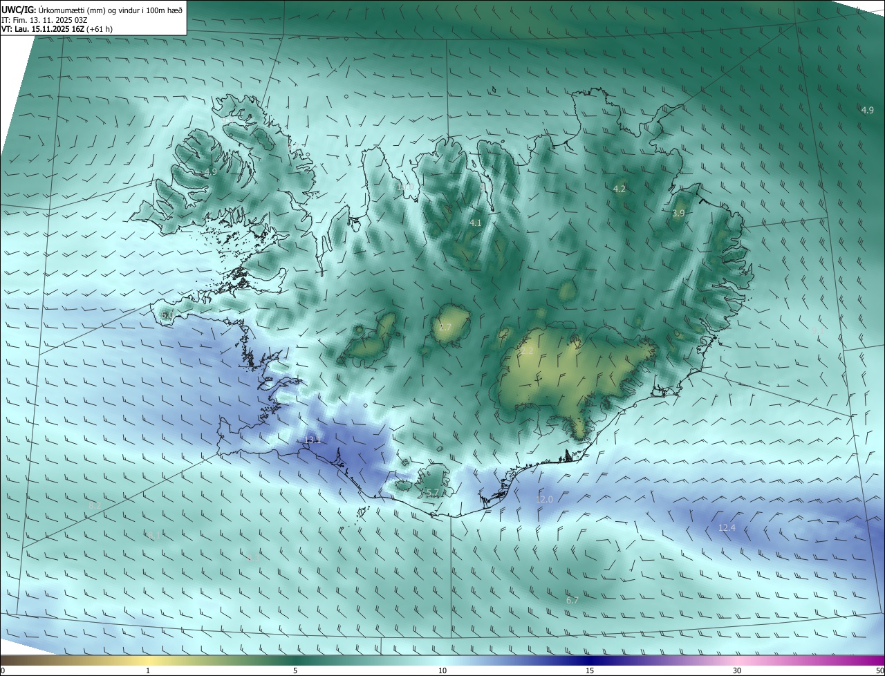This screenshot has height=676, width=885.
Task: Click the 30 tick on the colour scale
Action: coord(737,670)
